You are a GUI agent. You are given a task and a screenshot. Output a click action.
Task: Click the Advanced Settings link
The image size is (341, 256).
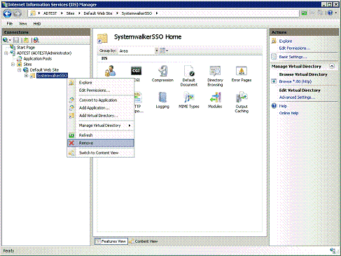[x=297, y=97]
